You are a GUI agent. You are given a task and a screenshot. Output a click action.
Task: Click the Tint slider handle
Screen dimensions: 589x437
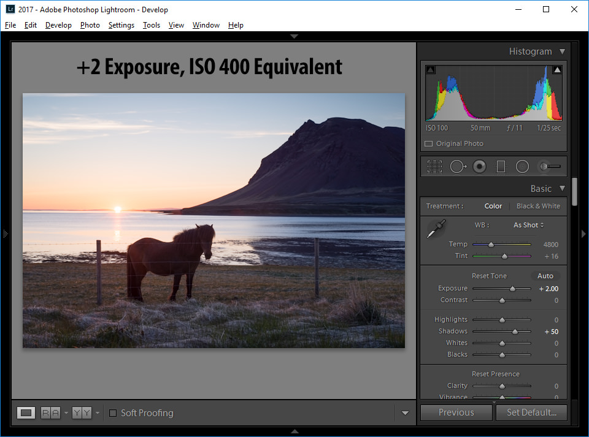pyautogui.click(x=504, y=256)
